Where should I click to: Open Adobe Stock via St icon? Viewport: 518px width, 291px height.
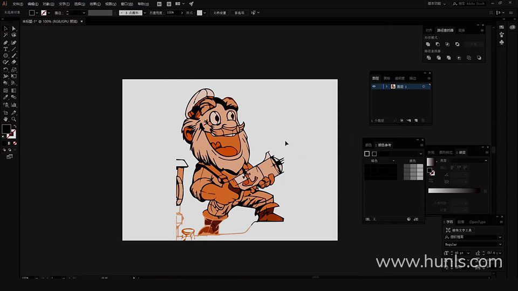[169, 4]
